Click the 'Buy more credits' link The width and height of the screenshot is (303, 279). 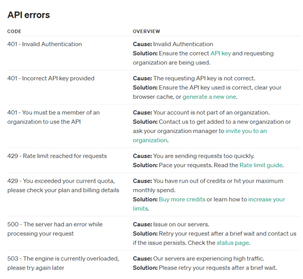coord(182,199)
